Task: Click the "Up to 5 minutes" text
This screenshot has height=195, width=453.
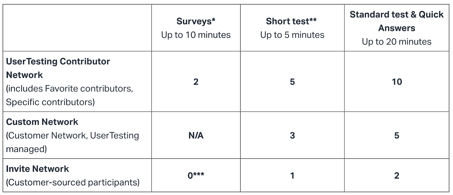Action: click(292, 35)
